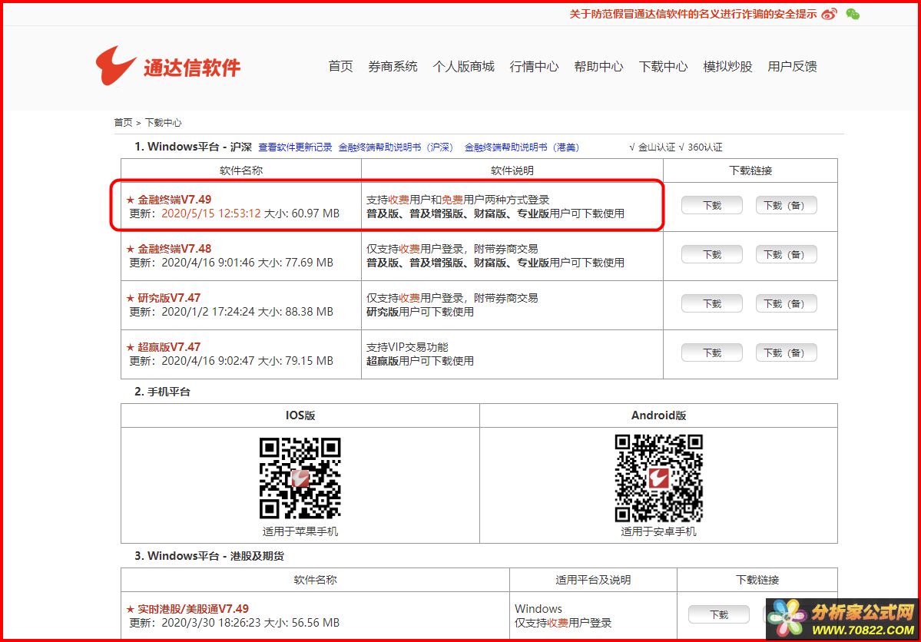Screen dimensions: 921x642
Task: Click the 适用于苹果手机 caption
Action: click(x=300, y=531)
